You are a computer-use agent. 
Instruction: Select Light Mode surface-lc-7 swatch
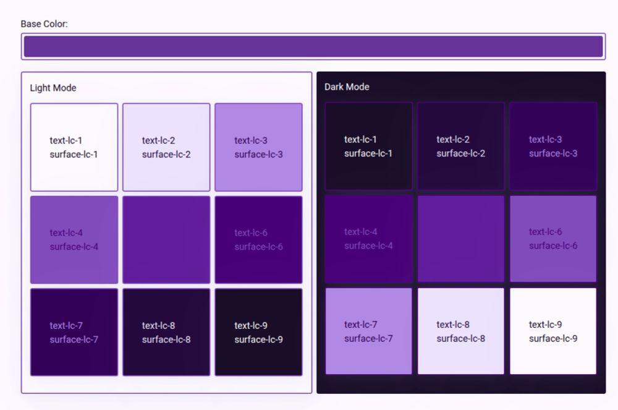(74, 332)
